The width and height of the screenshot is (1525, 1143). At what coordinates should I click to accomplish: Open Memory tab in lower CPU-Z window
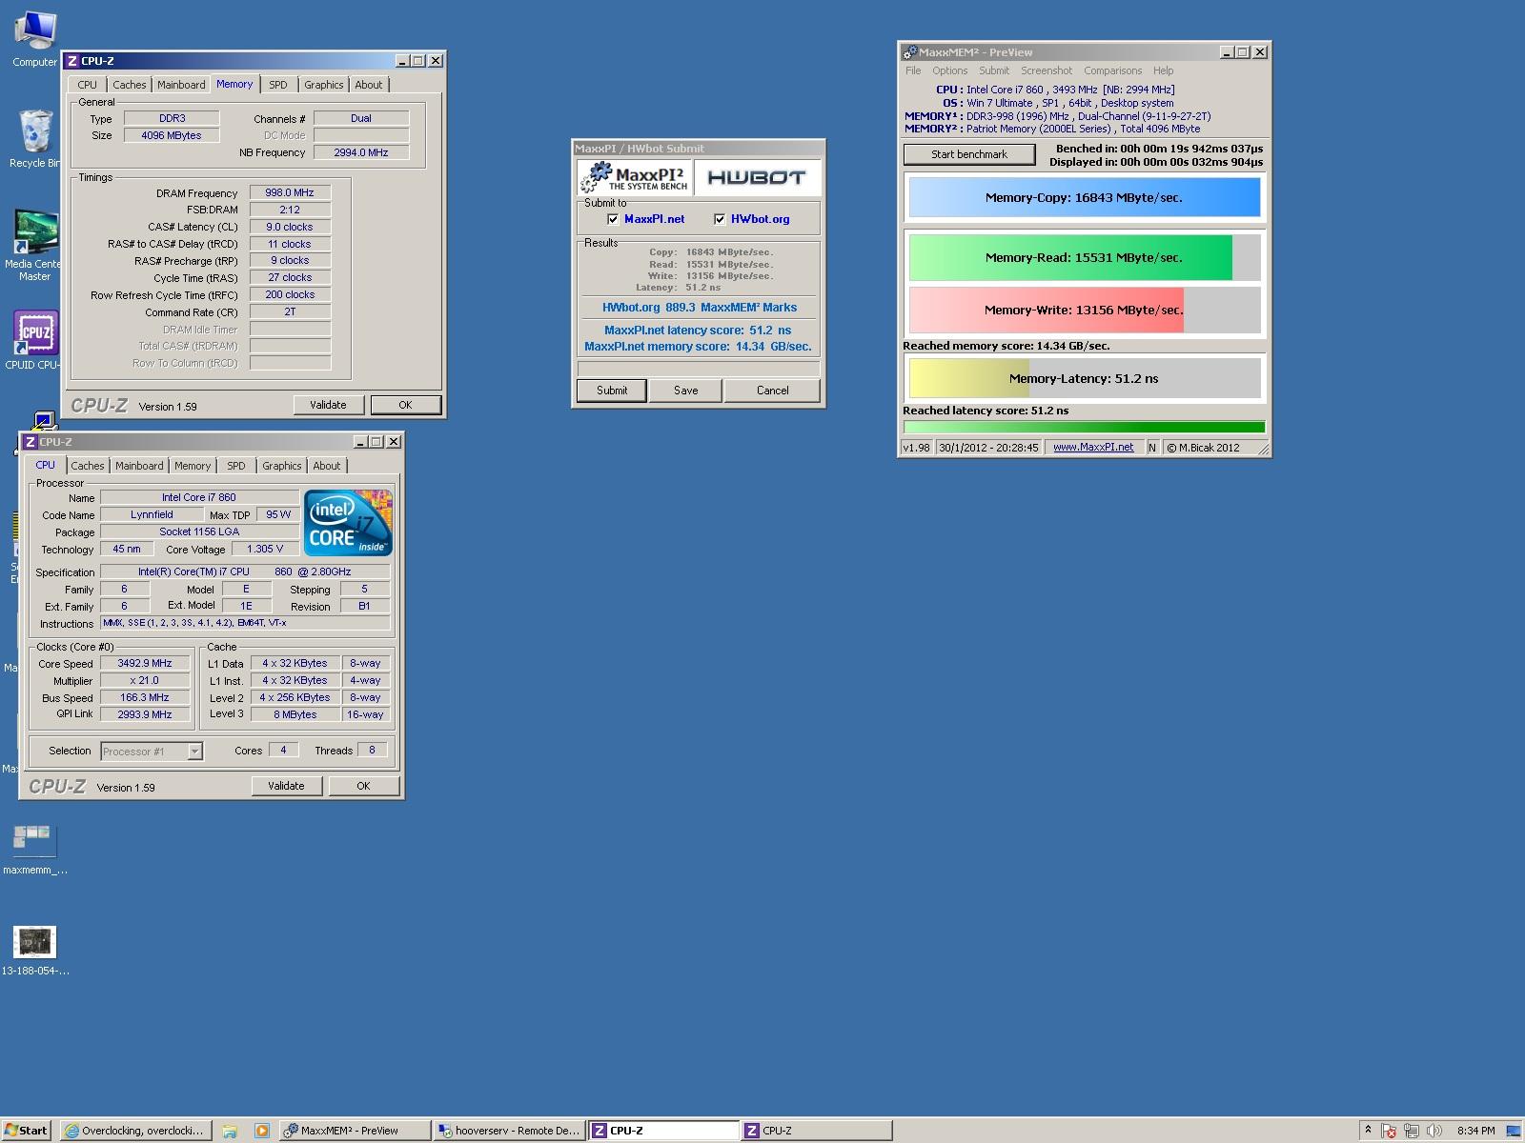click(193, 466)
